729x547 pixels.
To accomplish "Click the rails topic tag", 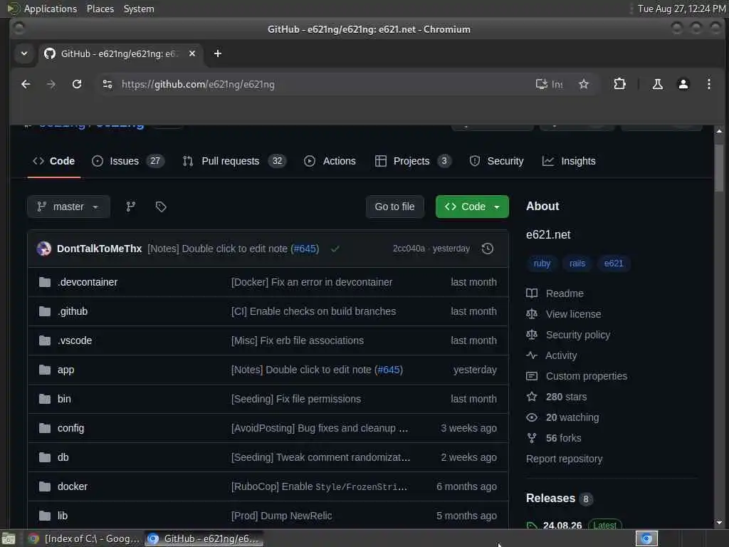I will point(577,264).
